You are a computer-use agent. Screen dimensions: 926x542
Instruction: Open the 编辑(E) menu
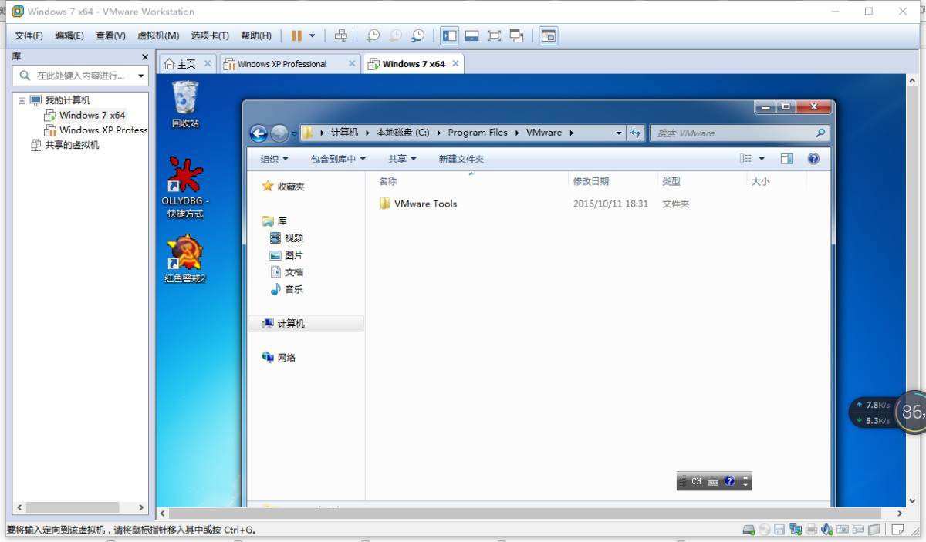(x=69, y=35)
